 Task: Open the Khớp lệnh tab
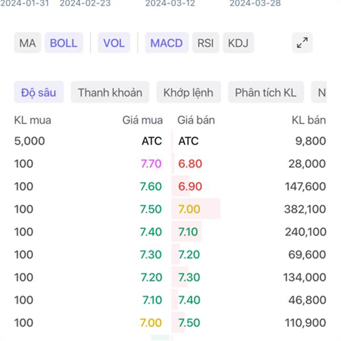[x=188, y=92]
